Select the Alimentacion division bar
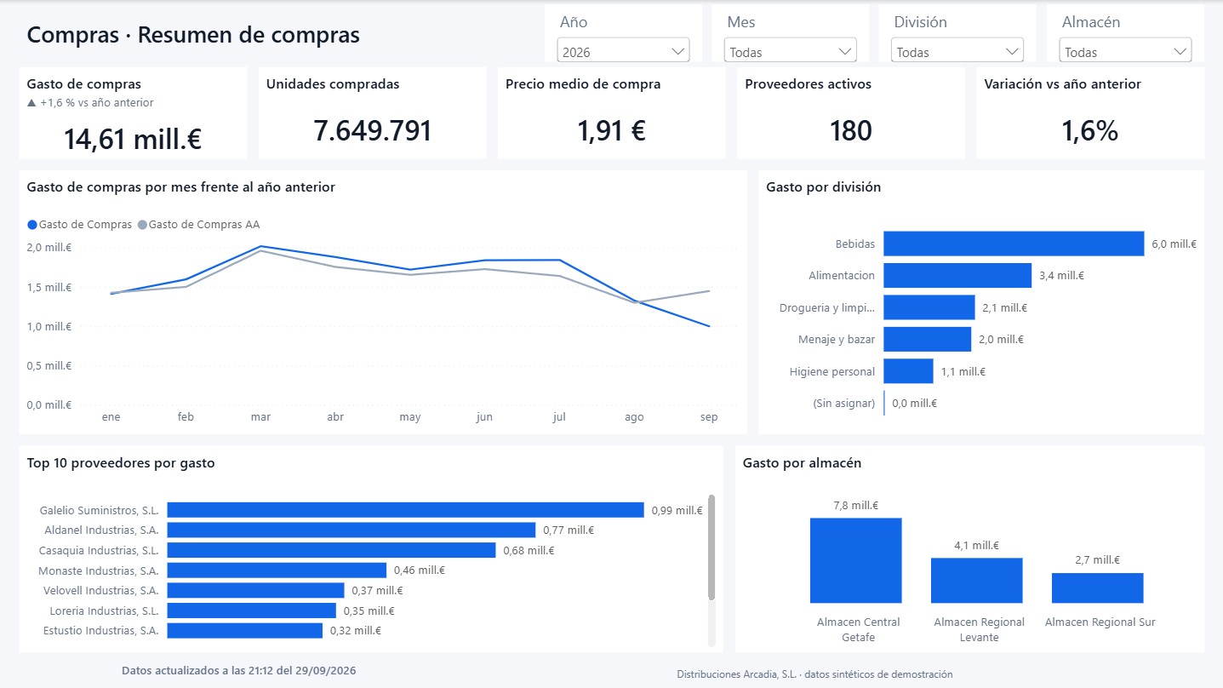This screenshot has width=1223, height=688. (957, 275)
